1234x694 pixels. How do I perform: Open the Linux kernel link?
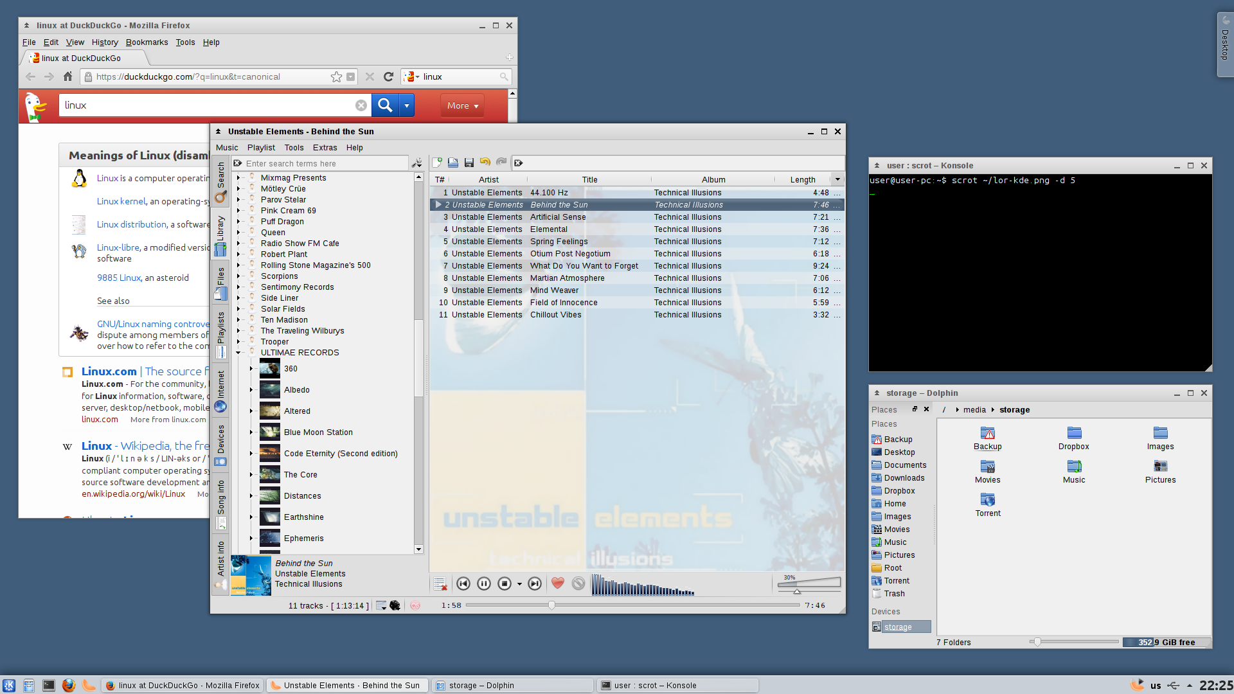[121, 201]
